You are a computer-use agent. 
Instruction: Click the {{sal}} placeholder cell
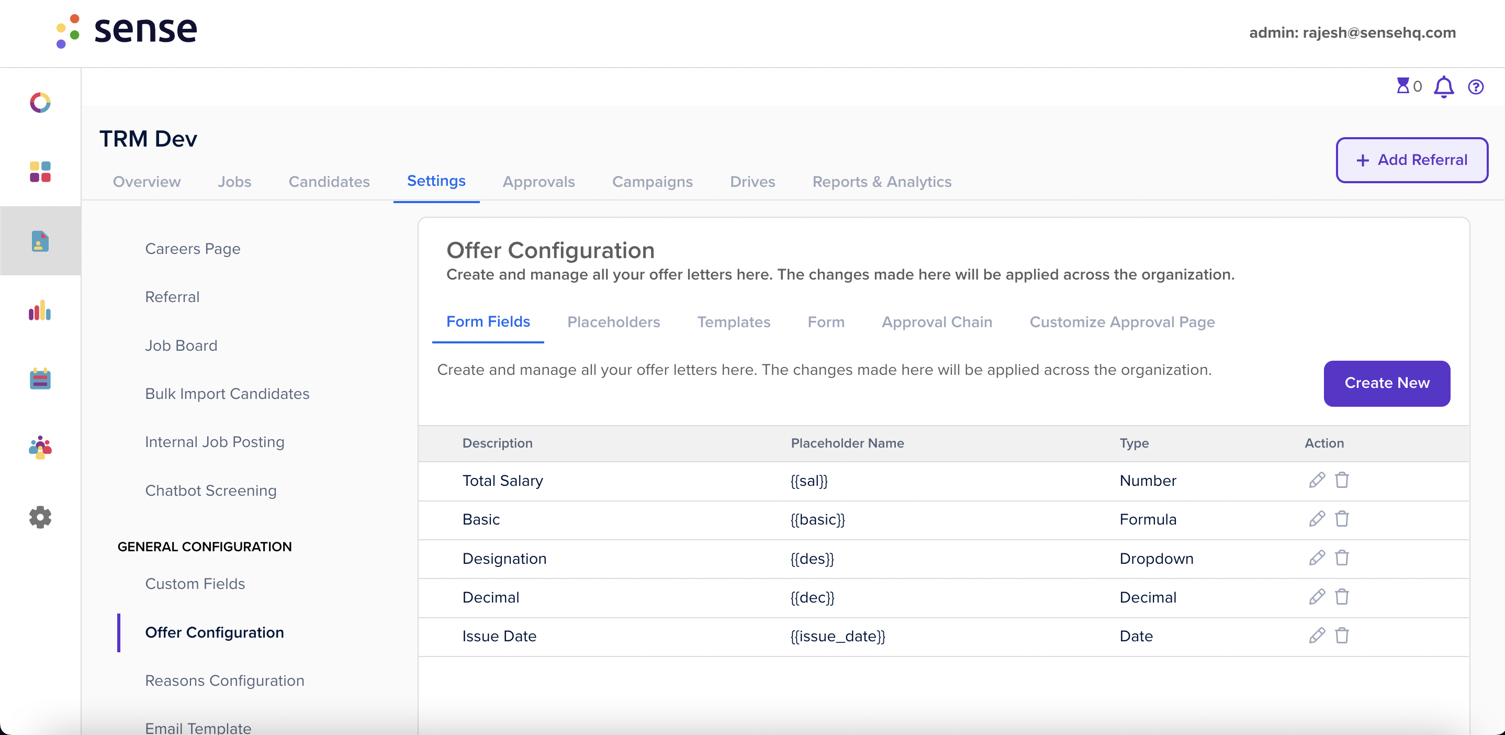(809, 481)
